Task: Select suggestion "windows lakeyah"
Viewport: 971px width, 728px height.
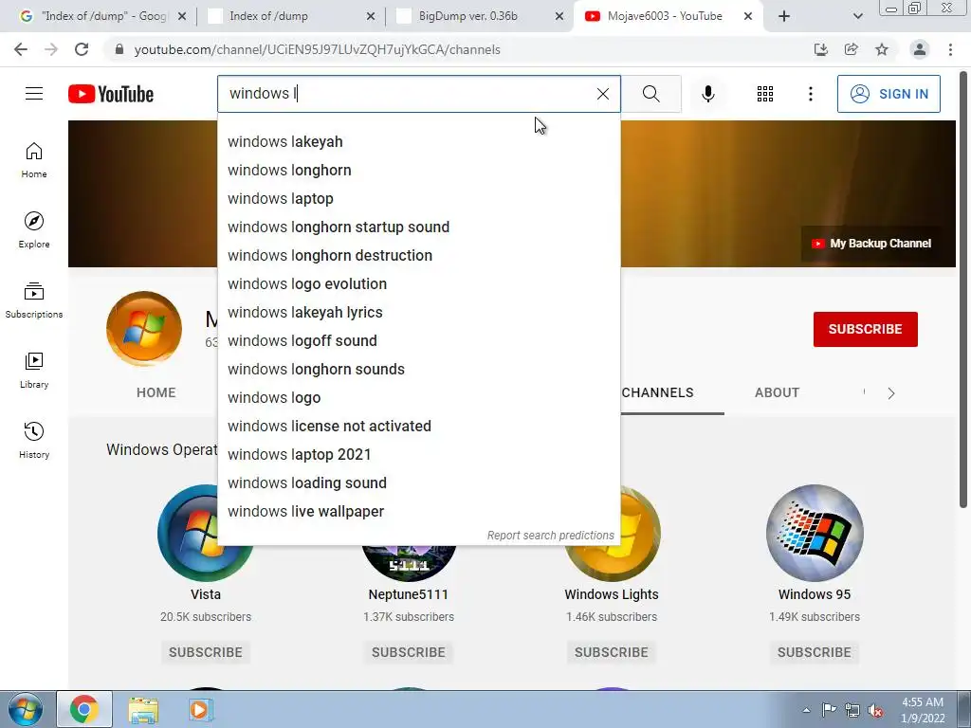Action: tap(418, 142)
